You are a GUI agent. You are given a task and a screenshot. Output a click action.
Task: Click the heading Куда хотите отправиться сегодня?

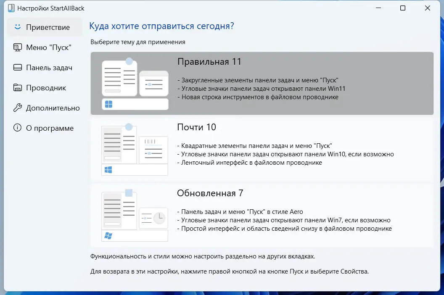pyautogui.click(x=162, y=26)
